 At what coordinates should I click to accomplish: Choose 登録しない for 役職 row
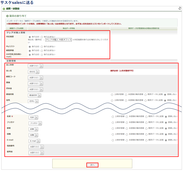(x=166, y=134)
